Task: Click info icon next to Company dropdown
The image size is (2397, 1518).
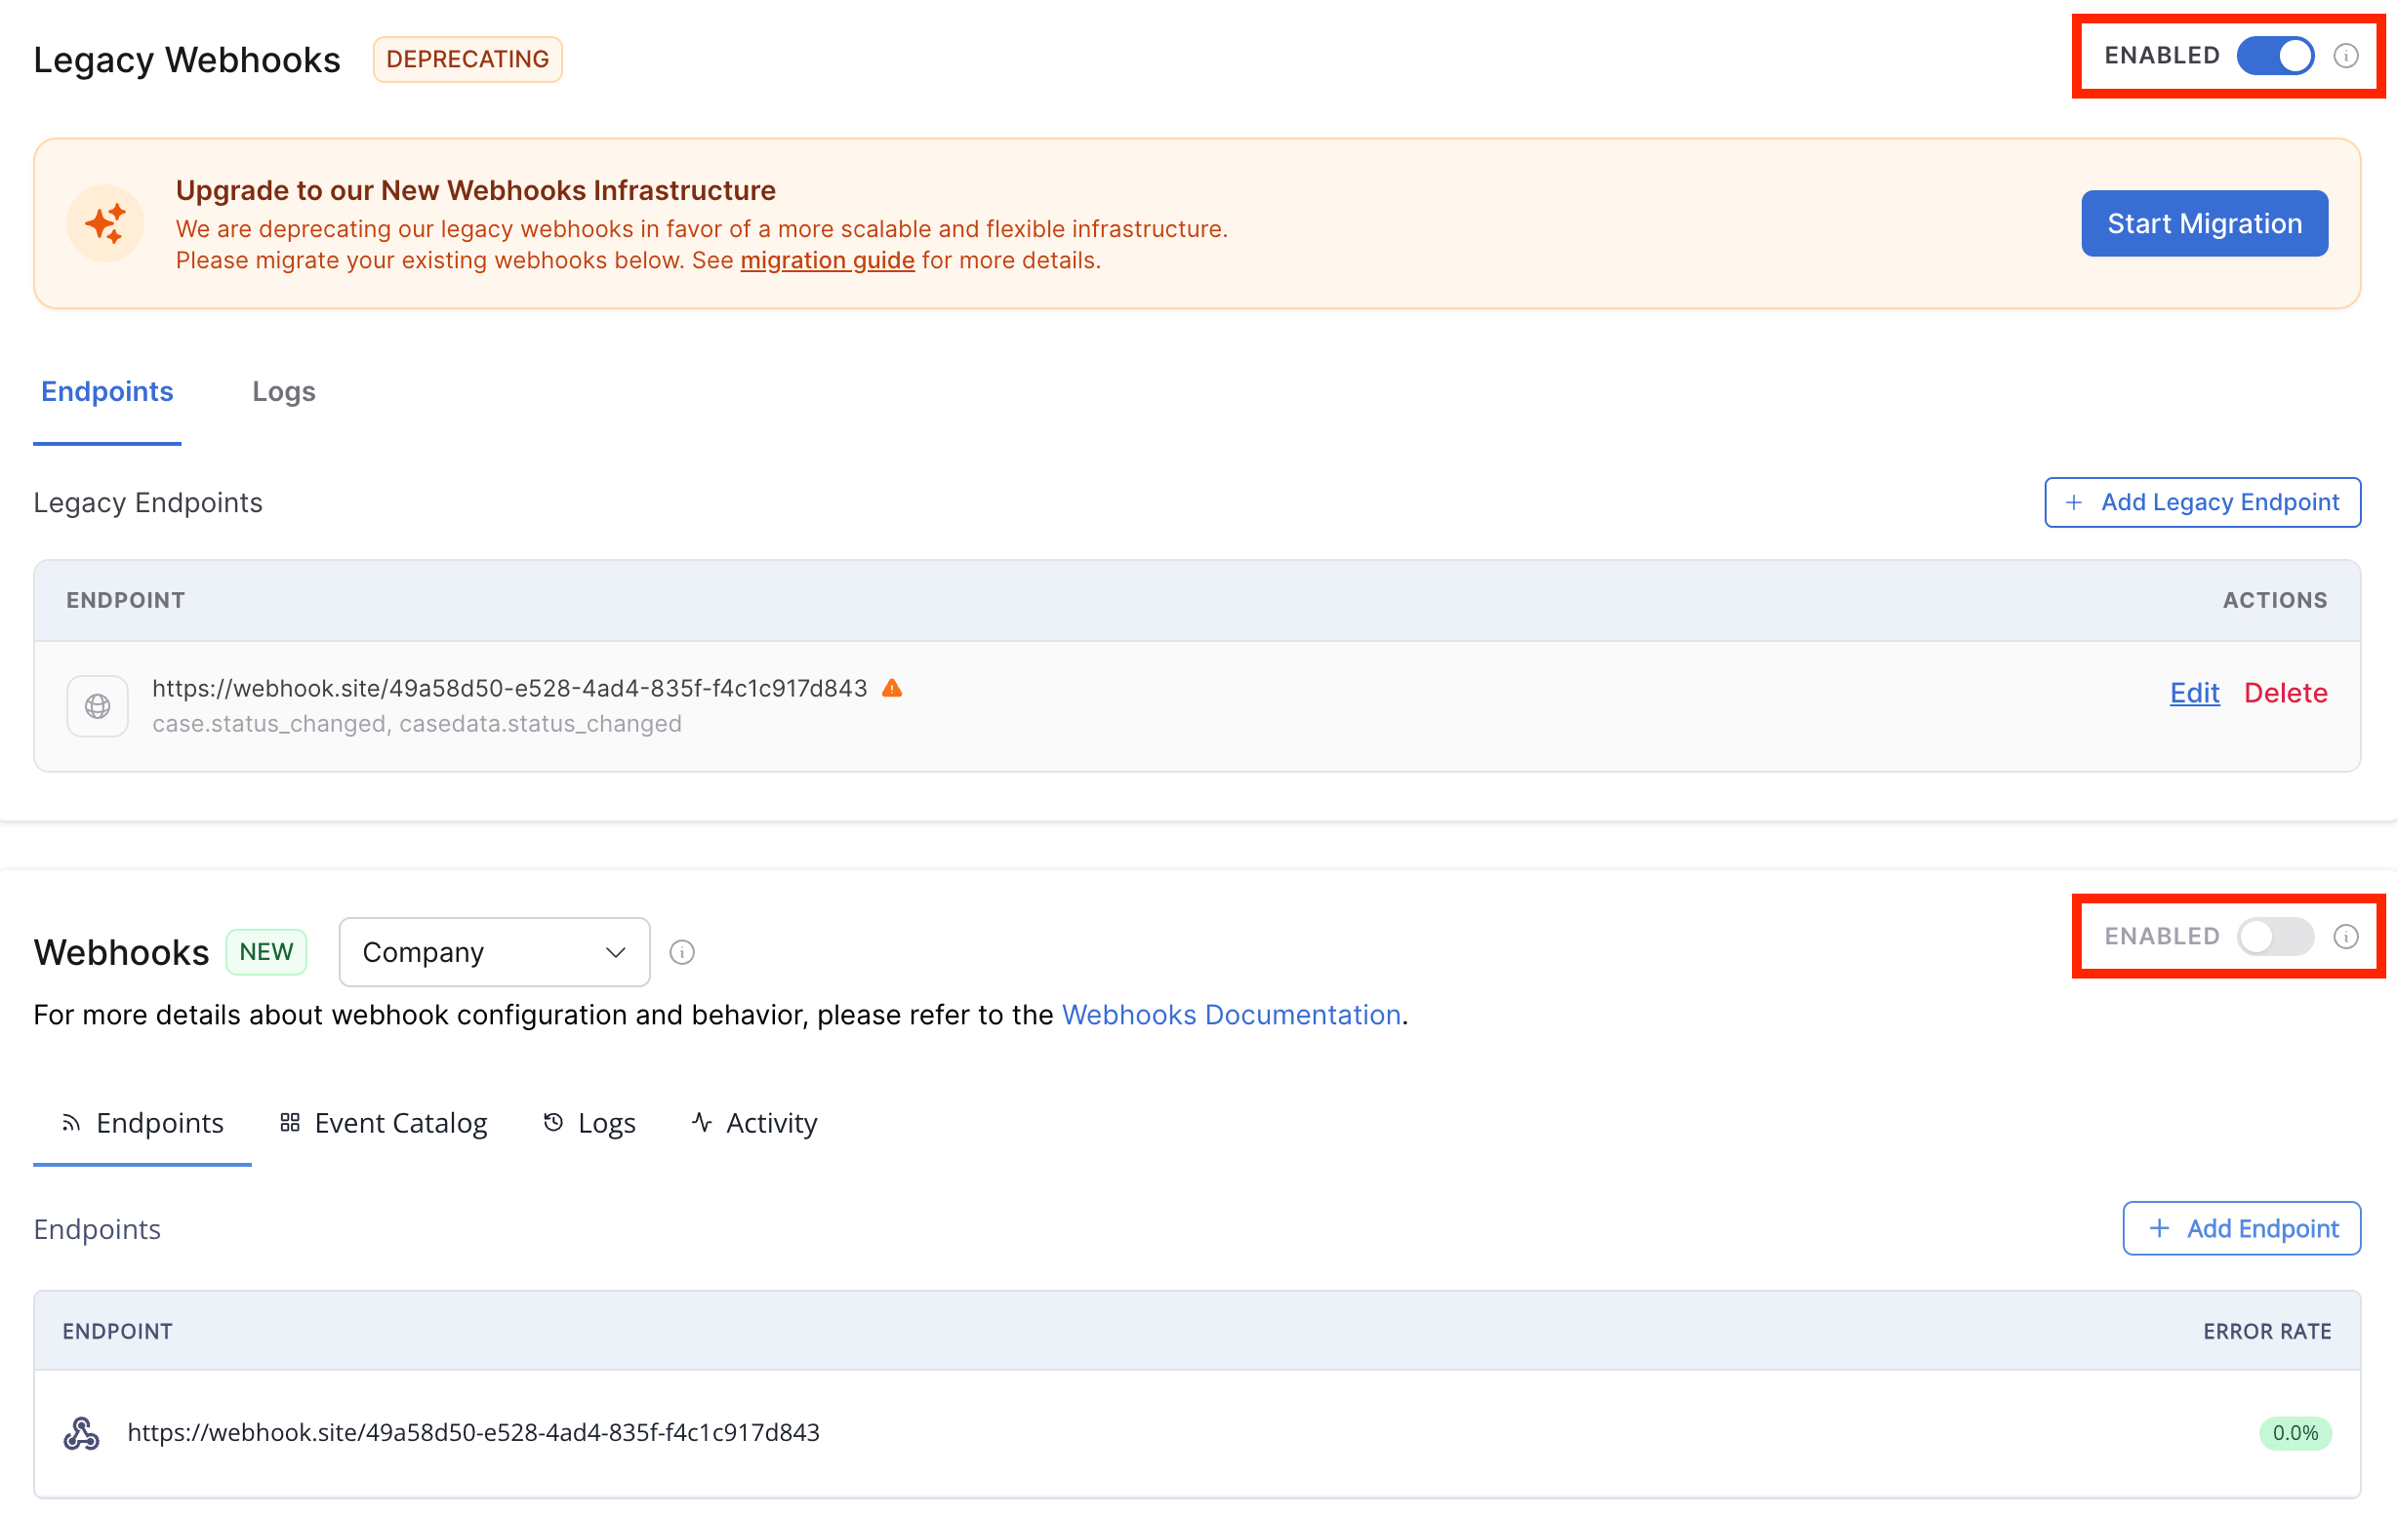Action: [x=682, y=952]
